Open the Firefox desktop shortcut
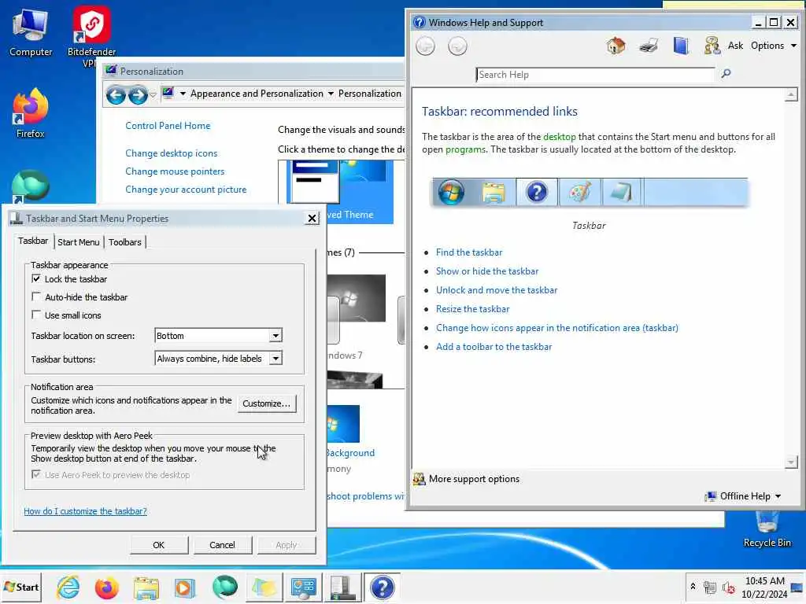 point(31,113)
